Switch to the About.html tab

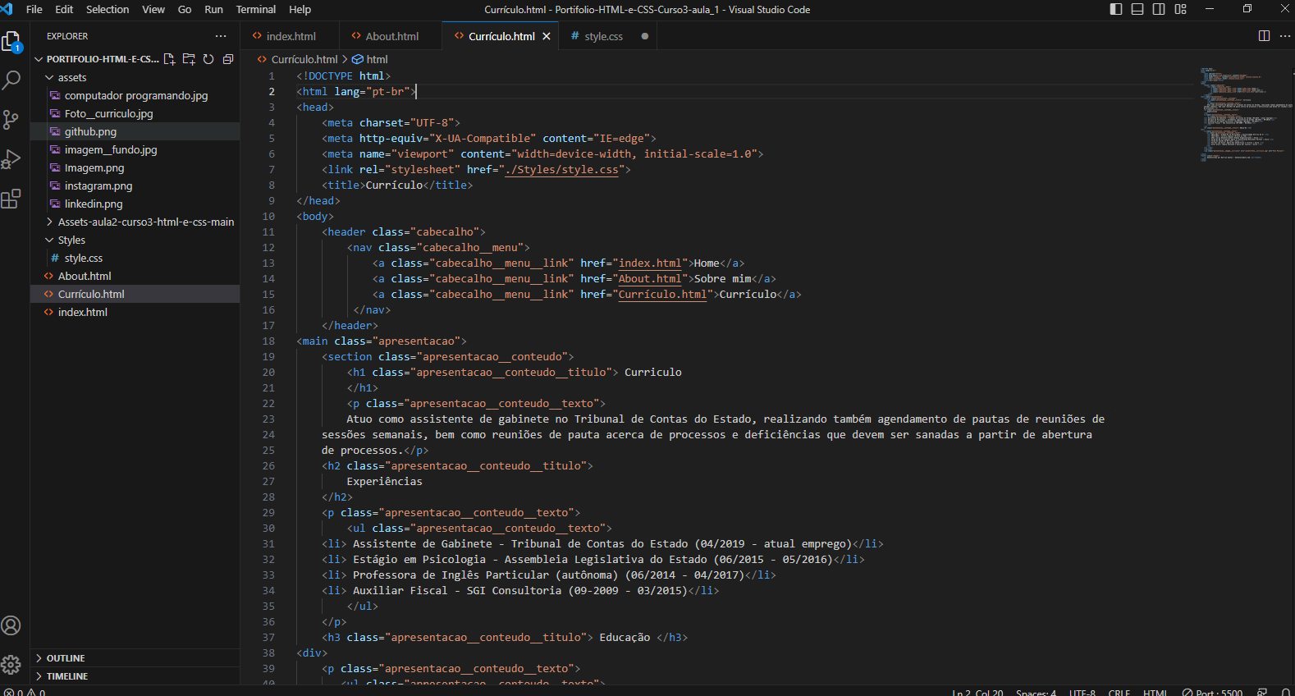point(391,36)
